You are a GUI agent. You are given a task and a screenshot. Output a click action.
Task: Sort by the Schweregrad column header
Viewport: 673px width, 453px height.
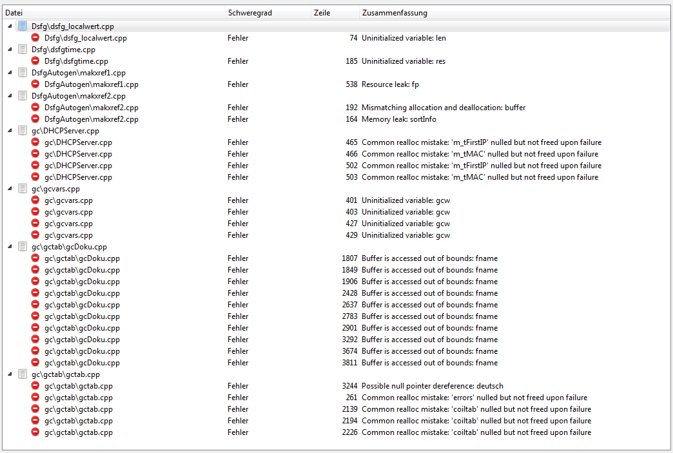(267, 13)
